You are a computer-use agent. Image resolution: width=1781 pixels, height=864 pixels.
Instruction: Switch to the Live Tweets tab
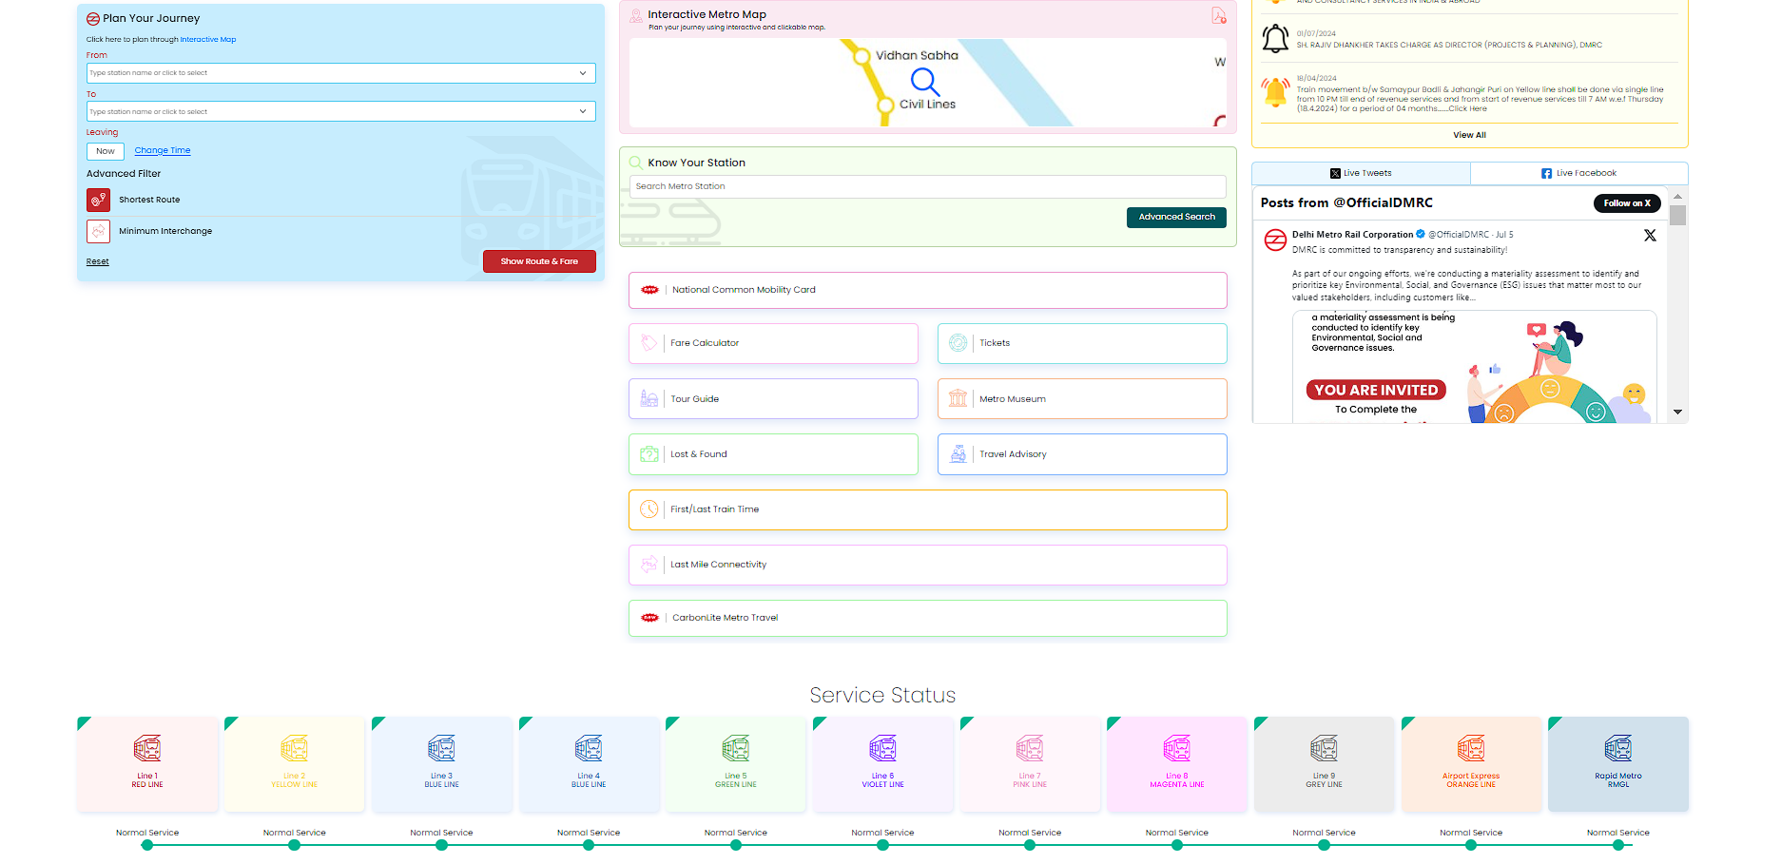pos(1361,173)
